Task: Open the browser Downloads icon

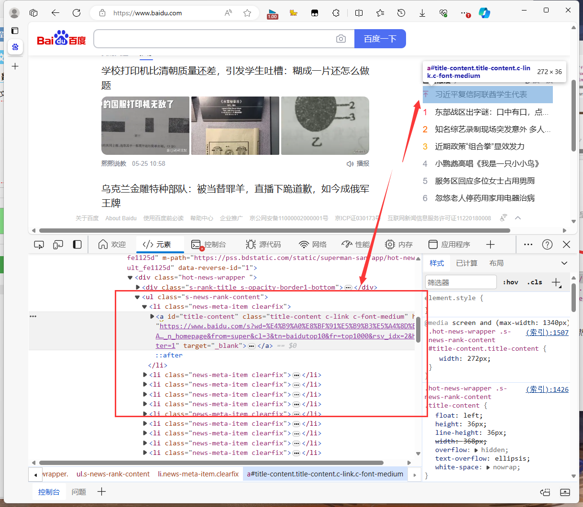Action: (422, 13)
